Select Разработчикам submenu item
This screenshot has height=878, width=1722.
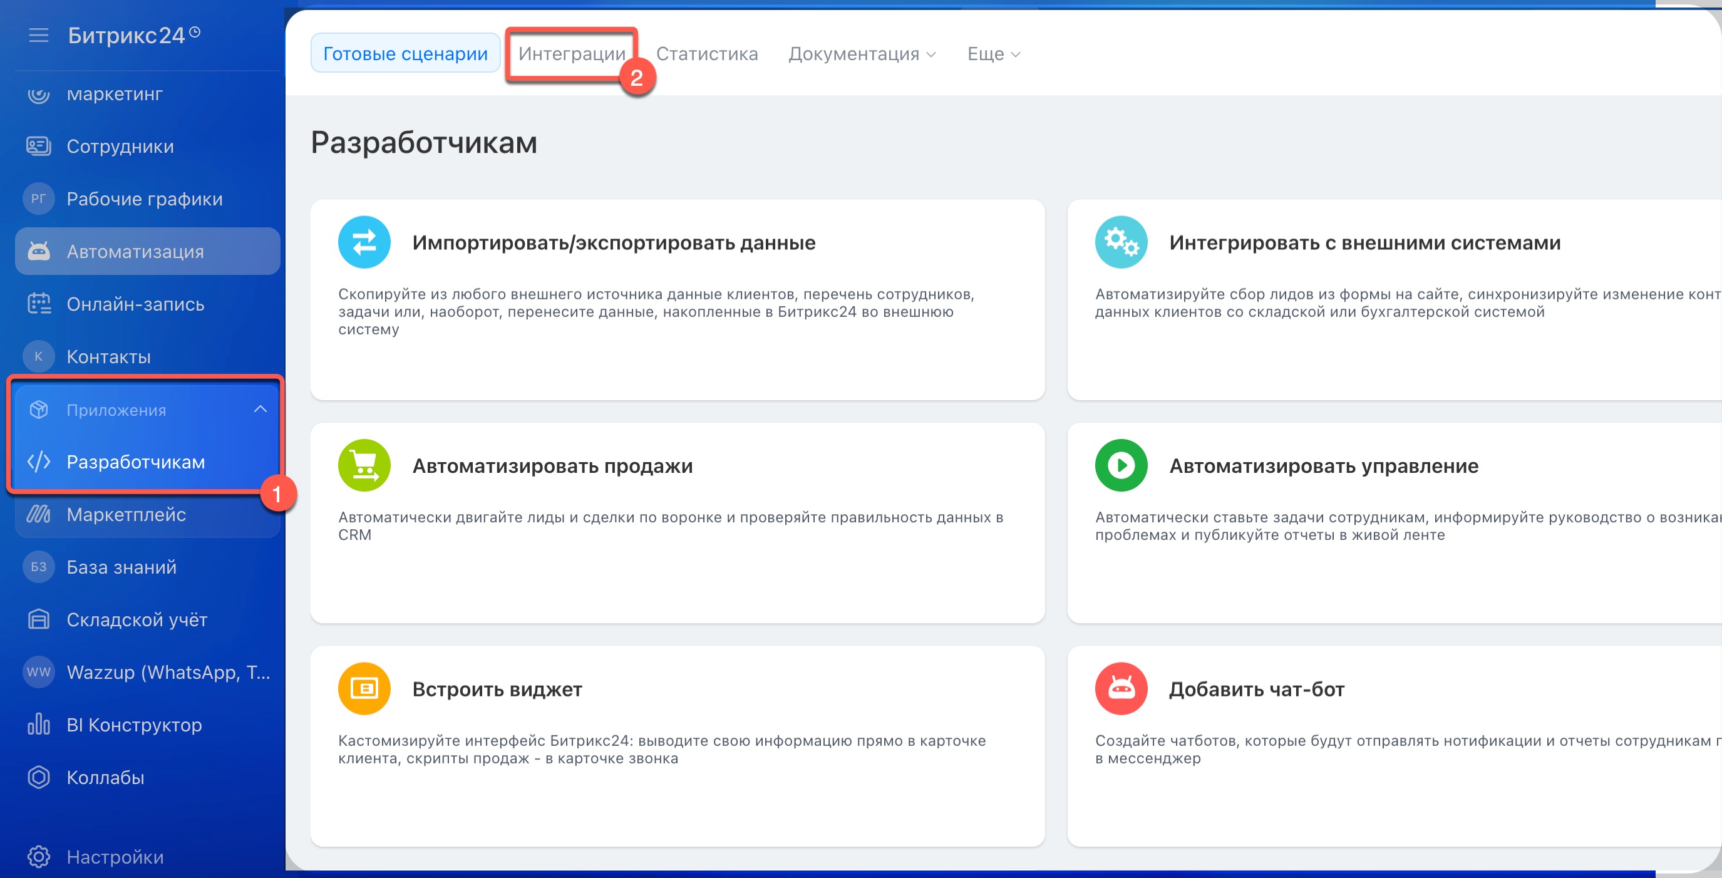point(148,462)
